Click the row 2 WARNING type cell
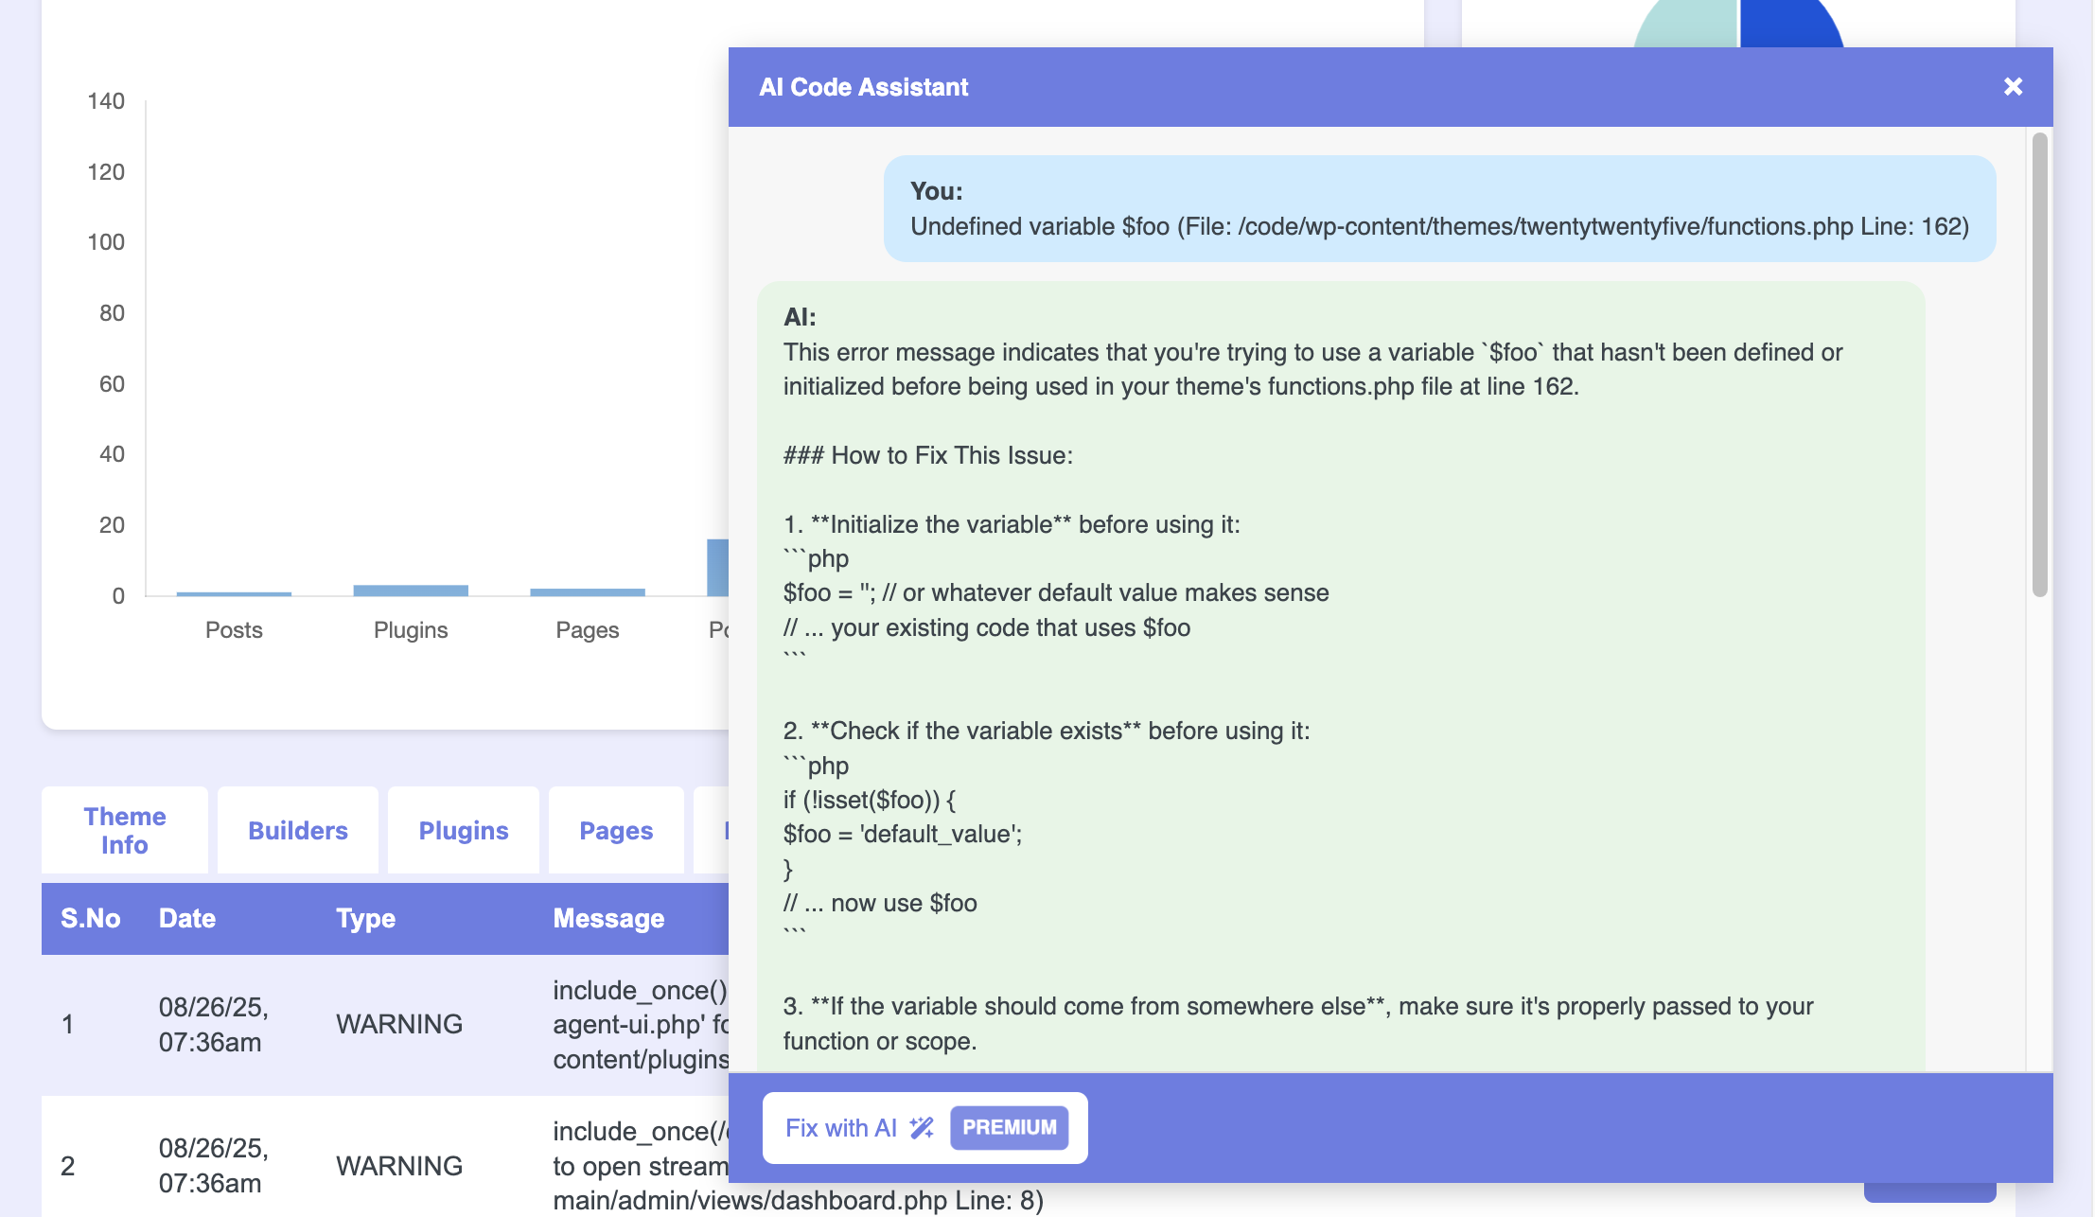Viewport: 2095px width, 1217px height. click(x=399, y=1166)
